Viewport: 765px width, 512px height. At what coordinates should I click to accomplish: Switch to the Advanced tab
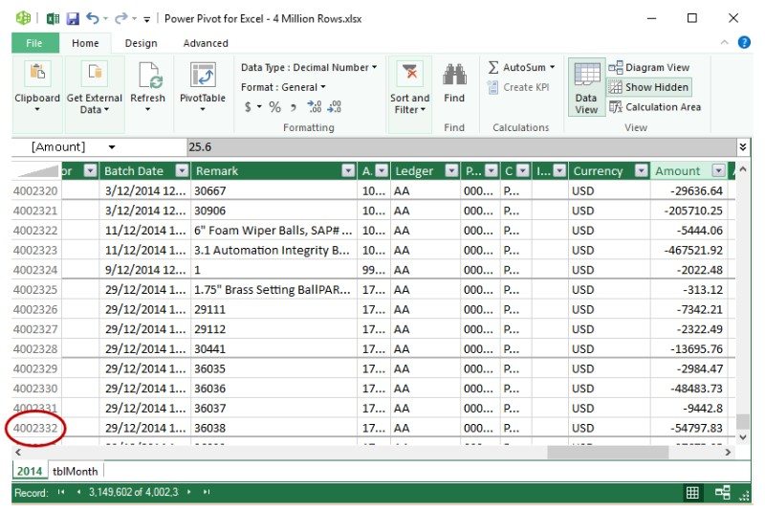click(206, 43)
